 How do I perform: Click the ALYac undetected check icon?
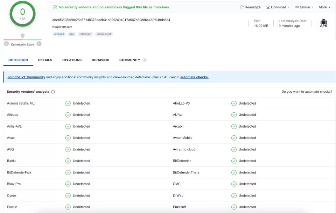pyautogui.click(x=234, y=115)
